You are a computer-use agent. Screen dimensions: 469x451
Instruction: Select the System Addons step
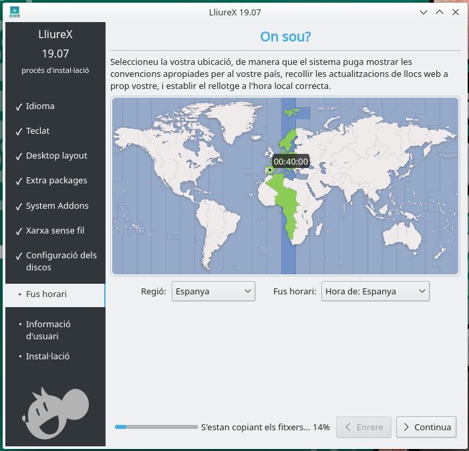[x=57, y=206]
